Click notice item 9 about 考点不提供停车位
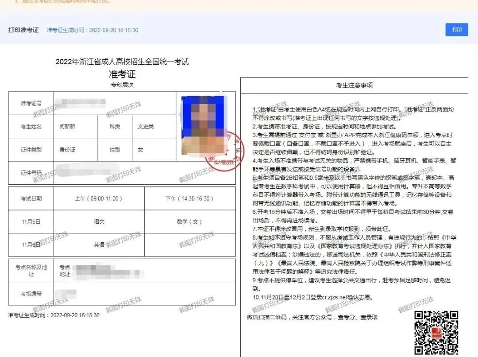Screen dimensions: 478x357 (x=351, y=284)
